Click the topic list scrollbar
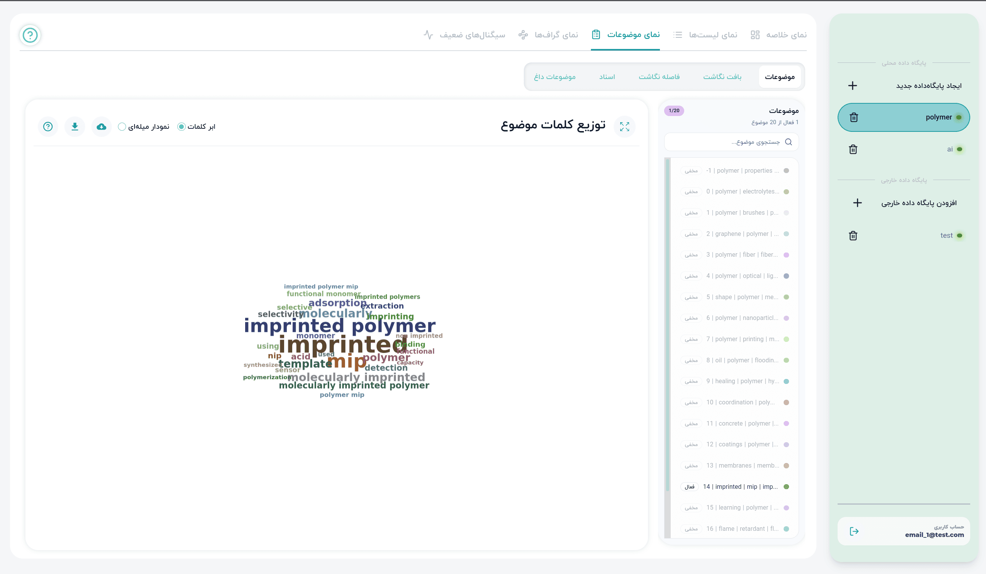This screenshot has width=986, height=574. (x=668, y=324)
